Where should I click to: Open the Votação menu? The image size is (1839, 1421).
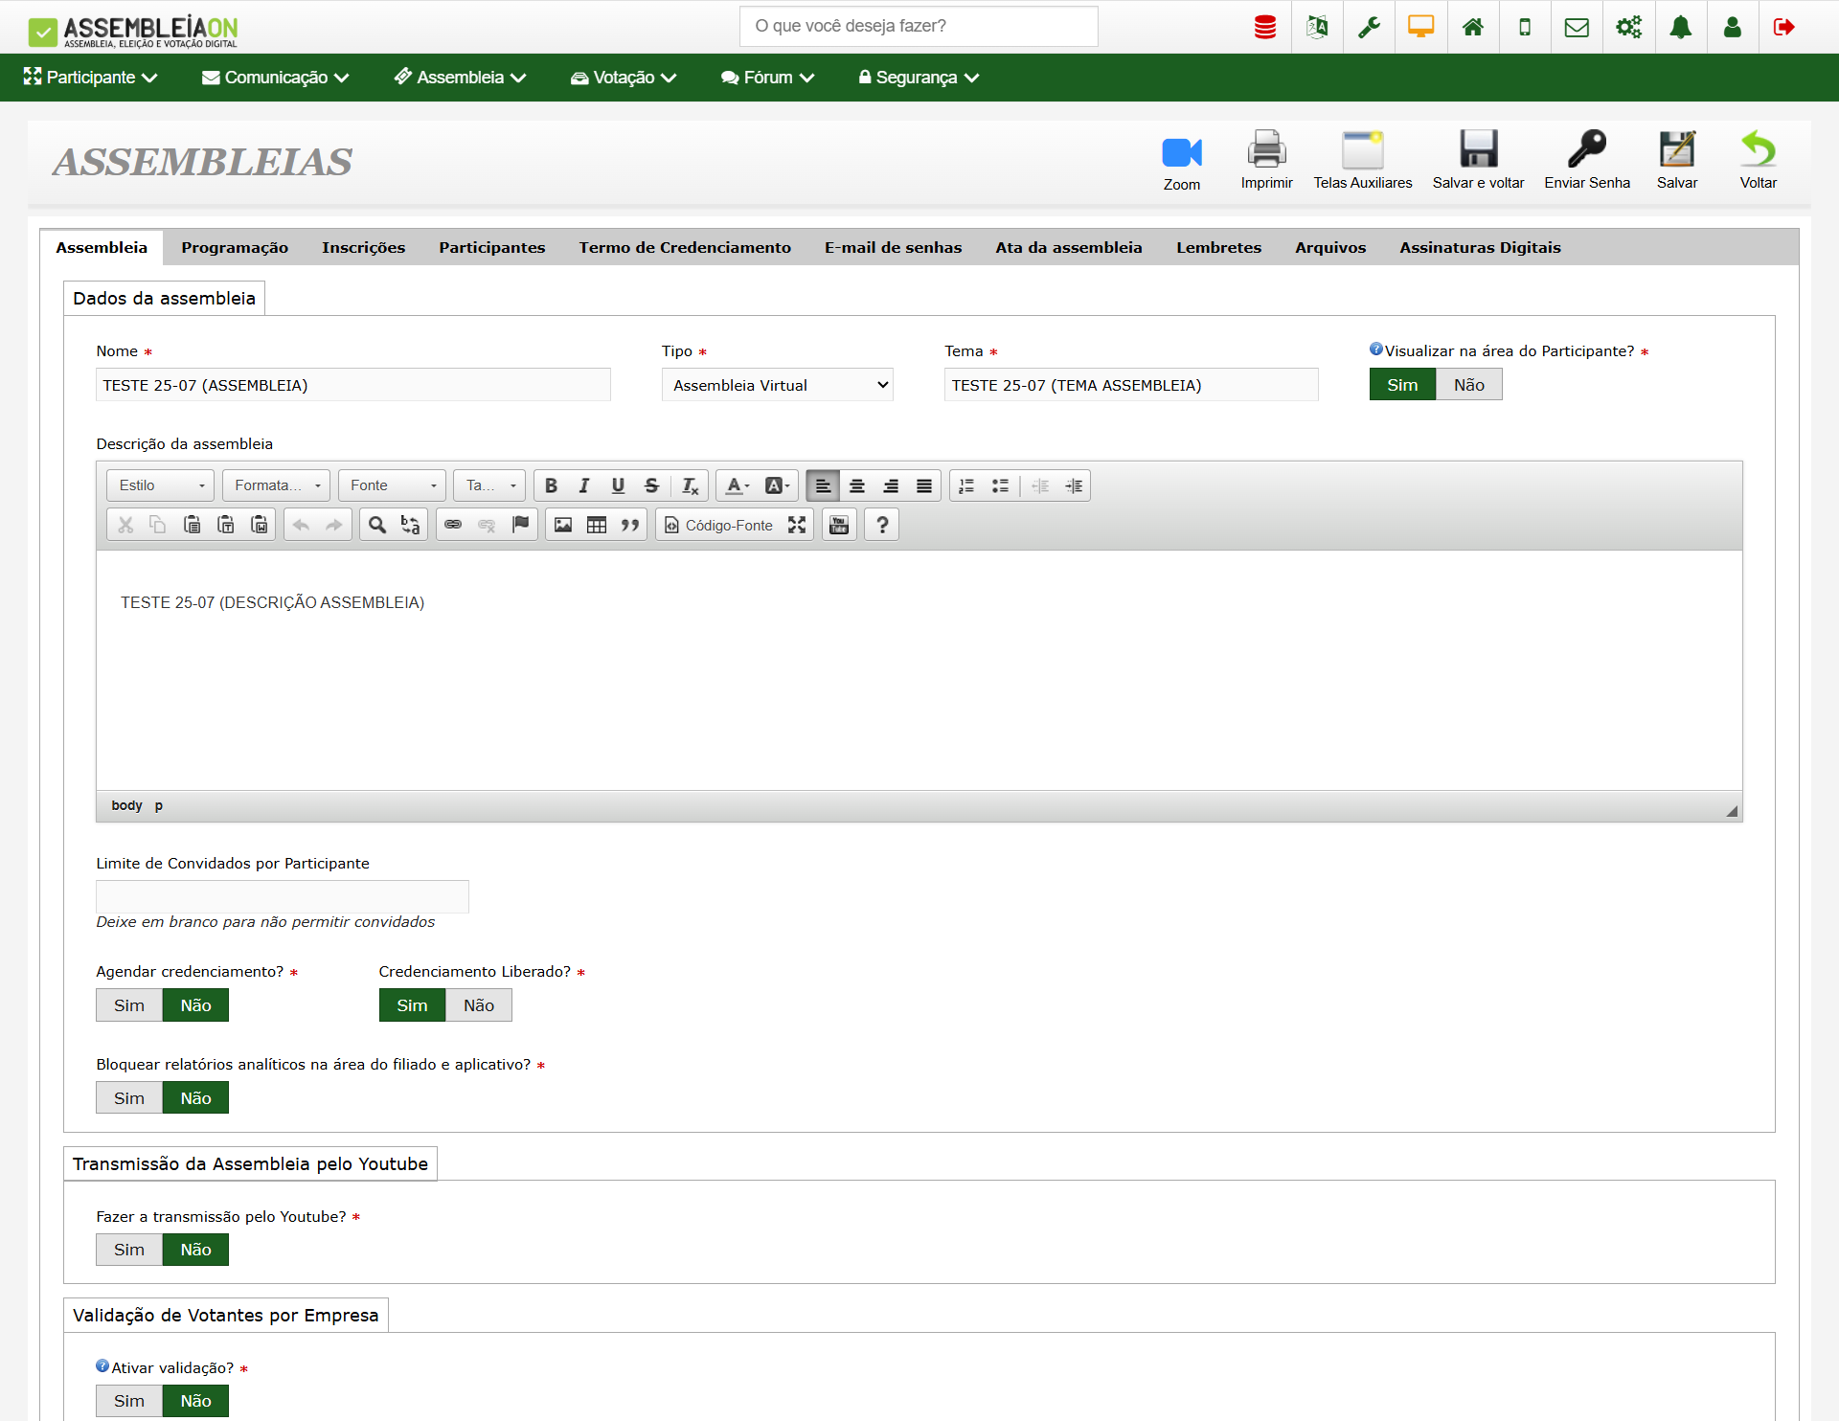pos(624,78)
